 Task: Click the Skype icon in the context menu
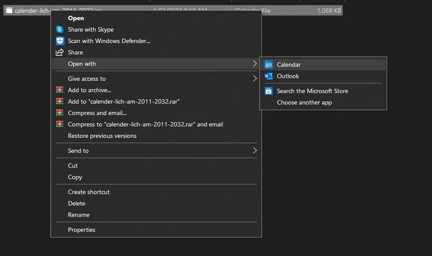(x=60, y=29)
